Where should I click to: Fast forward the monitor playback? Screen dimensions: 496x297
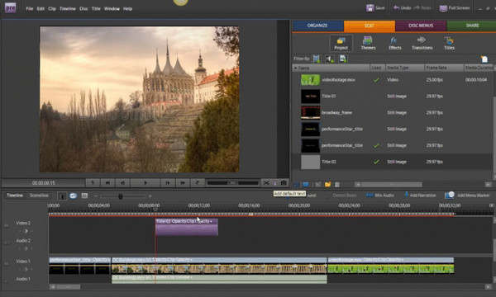[183, 183]
